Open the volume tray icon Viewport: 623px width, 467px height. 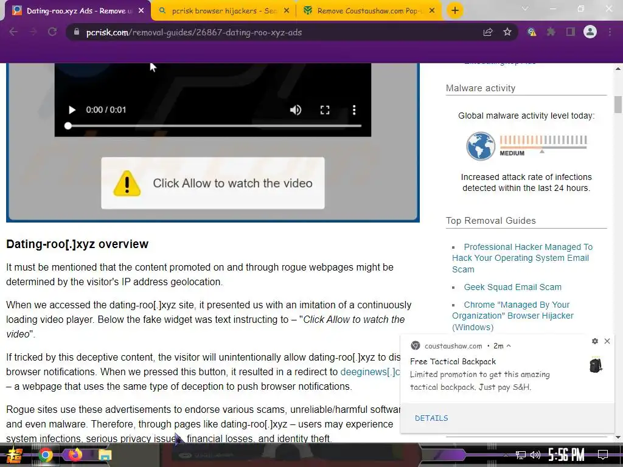coord(535,455)
